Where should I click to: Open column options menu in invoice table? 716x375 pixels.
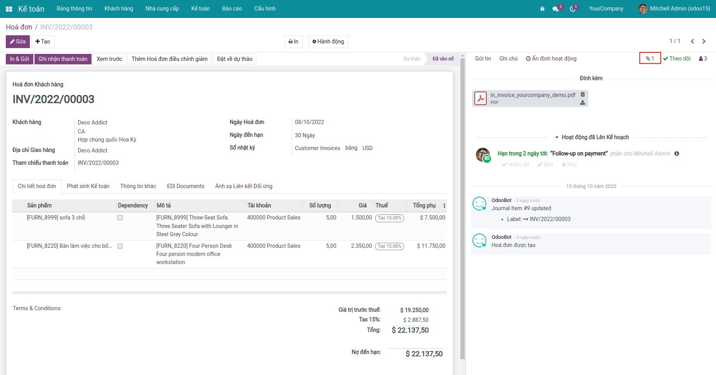(x=444, y=206)
